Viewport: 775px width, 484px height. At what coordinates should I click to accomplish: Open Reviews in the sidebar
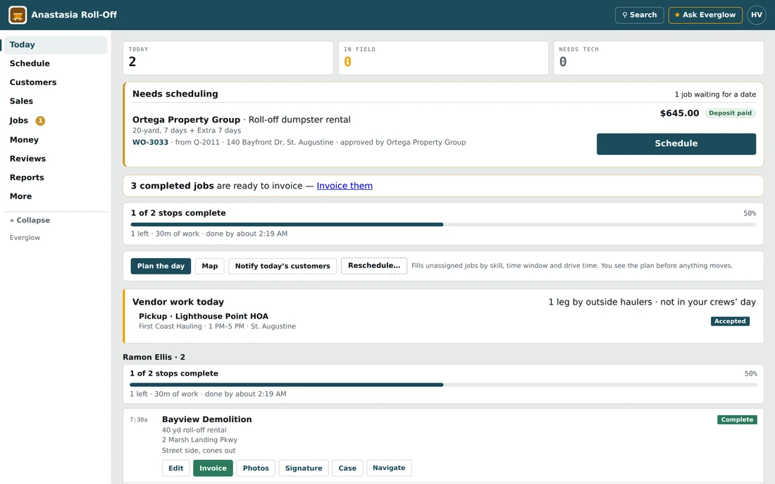click(54, 158)
